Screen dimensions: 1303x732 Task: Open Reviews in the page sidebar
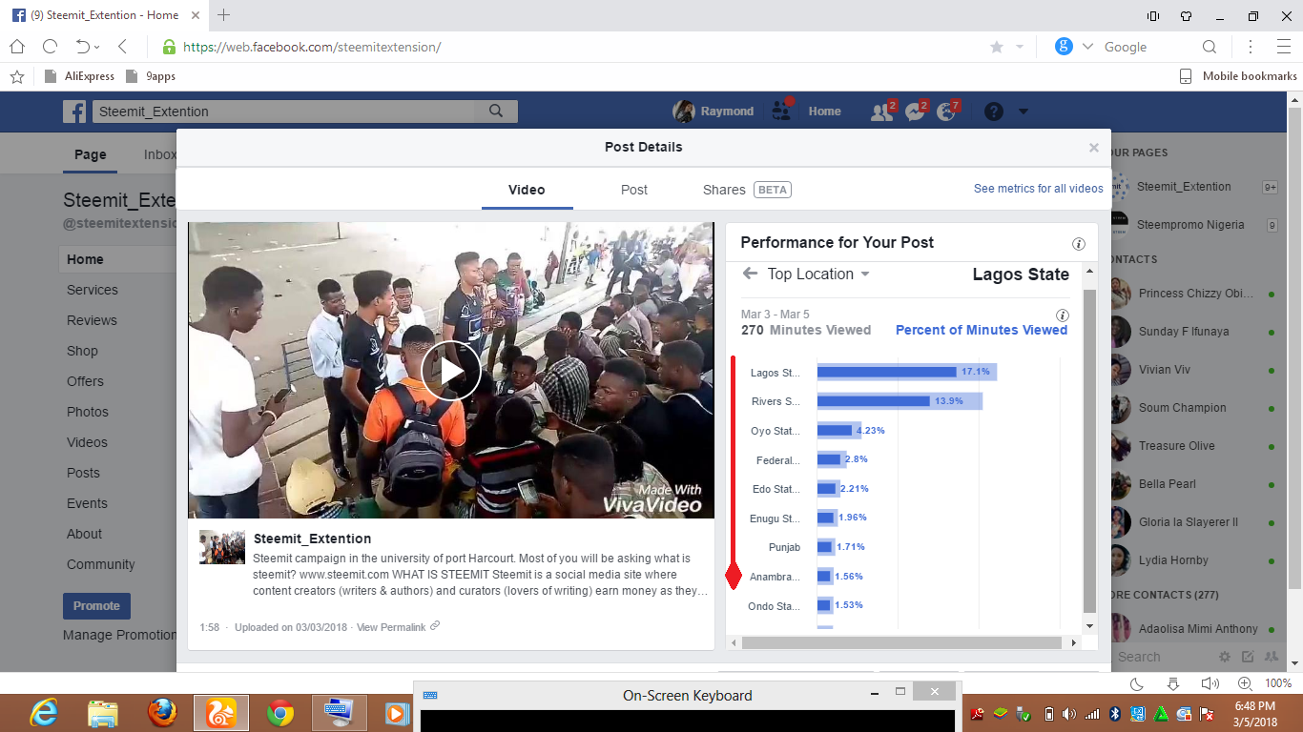coord(92,320)
